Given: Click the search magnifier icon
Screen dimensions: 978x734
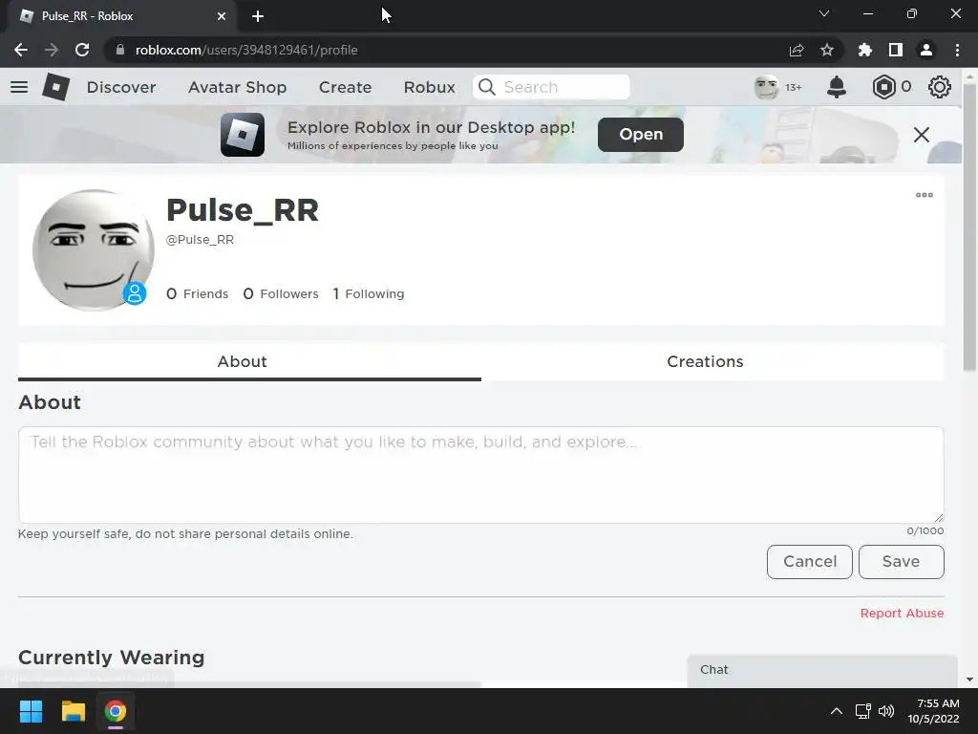Looking at the screenshot, I should [x=487, y=87].
